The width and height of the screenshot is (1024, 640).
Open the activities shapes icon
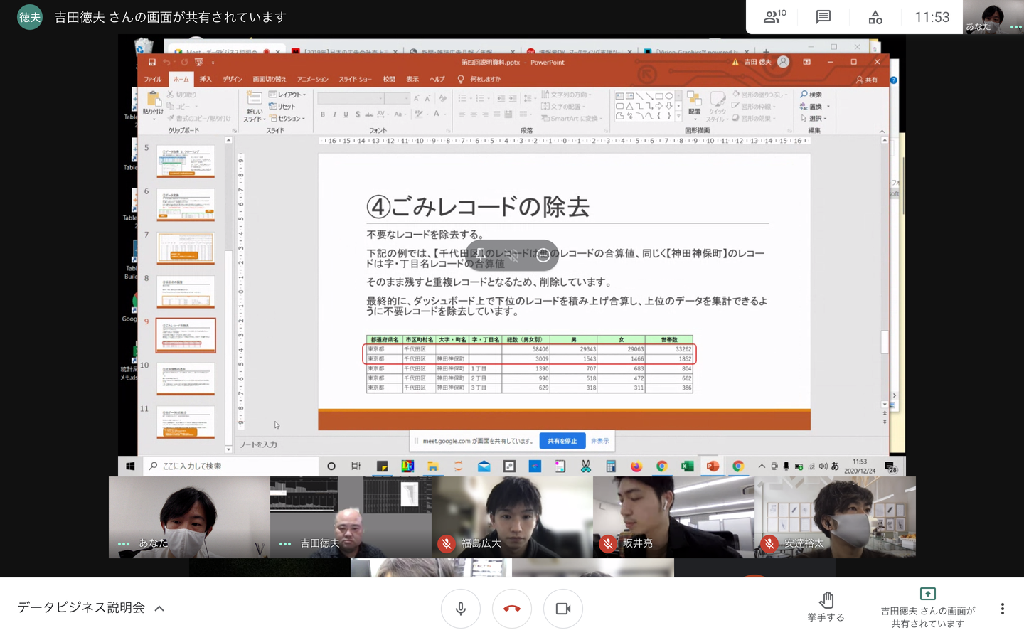(x=875, y=17)
